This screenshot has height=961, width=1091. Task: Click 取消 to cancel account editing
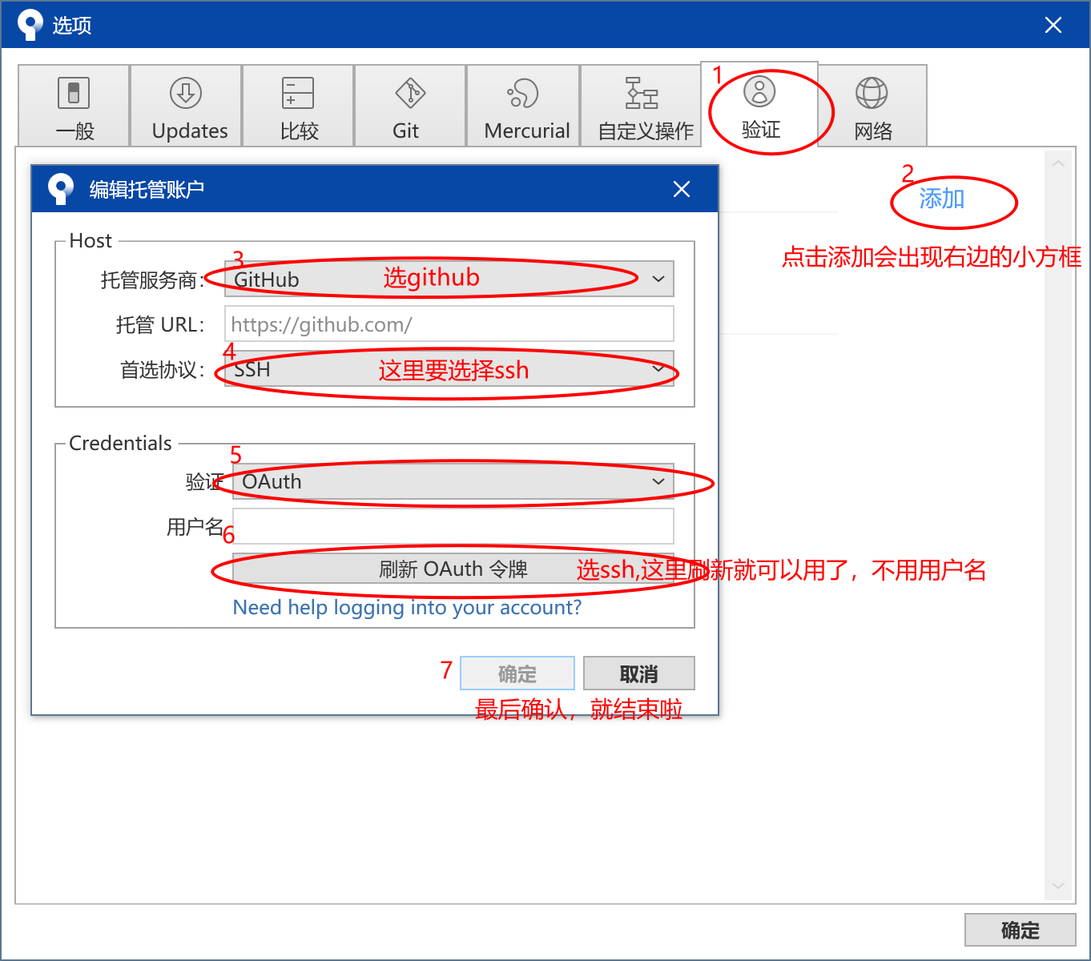coord(639,674)
